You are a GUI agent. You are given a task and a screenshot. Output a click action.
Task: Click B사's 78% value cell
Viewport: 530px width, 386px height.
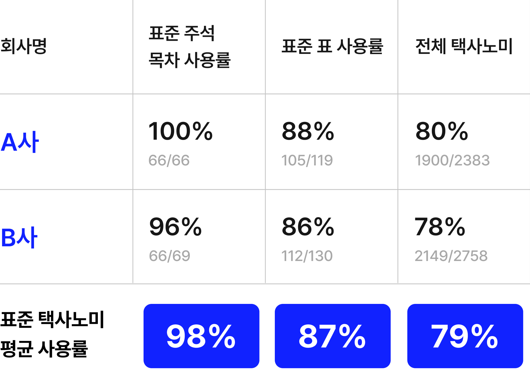[440, 227]
